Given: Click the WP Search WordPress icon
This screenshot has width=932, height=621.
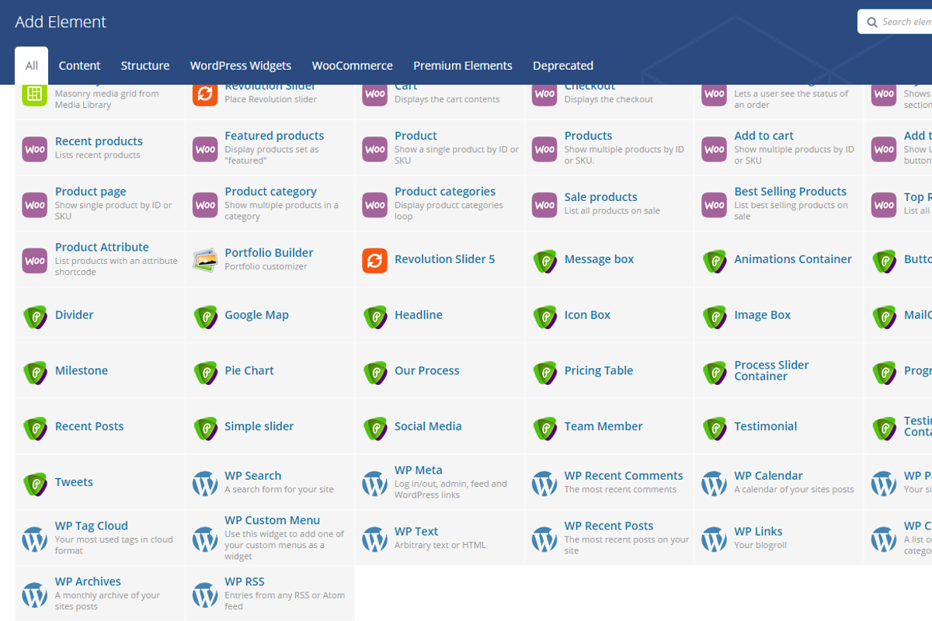Looking at the screenshot, I should click(x=205, y=484).
